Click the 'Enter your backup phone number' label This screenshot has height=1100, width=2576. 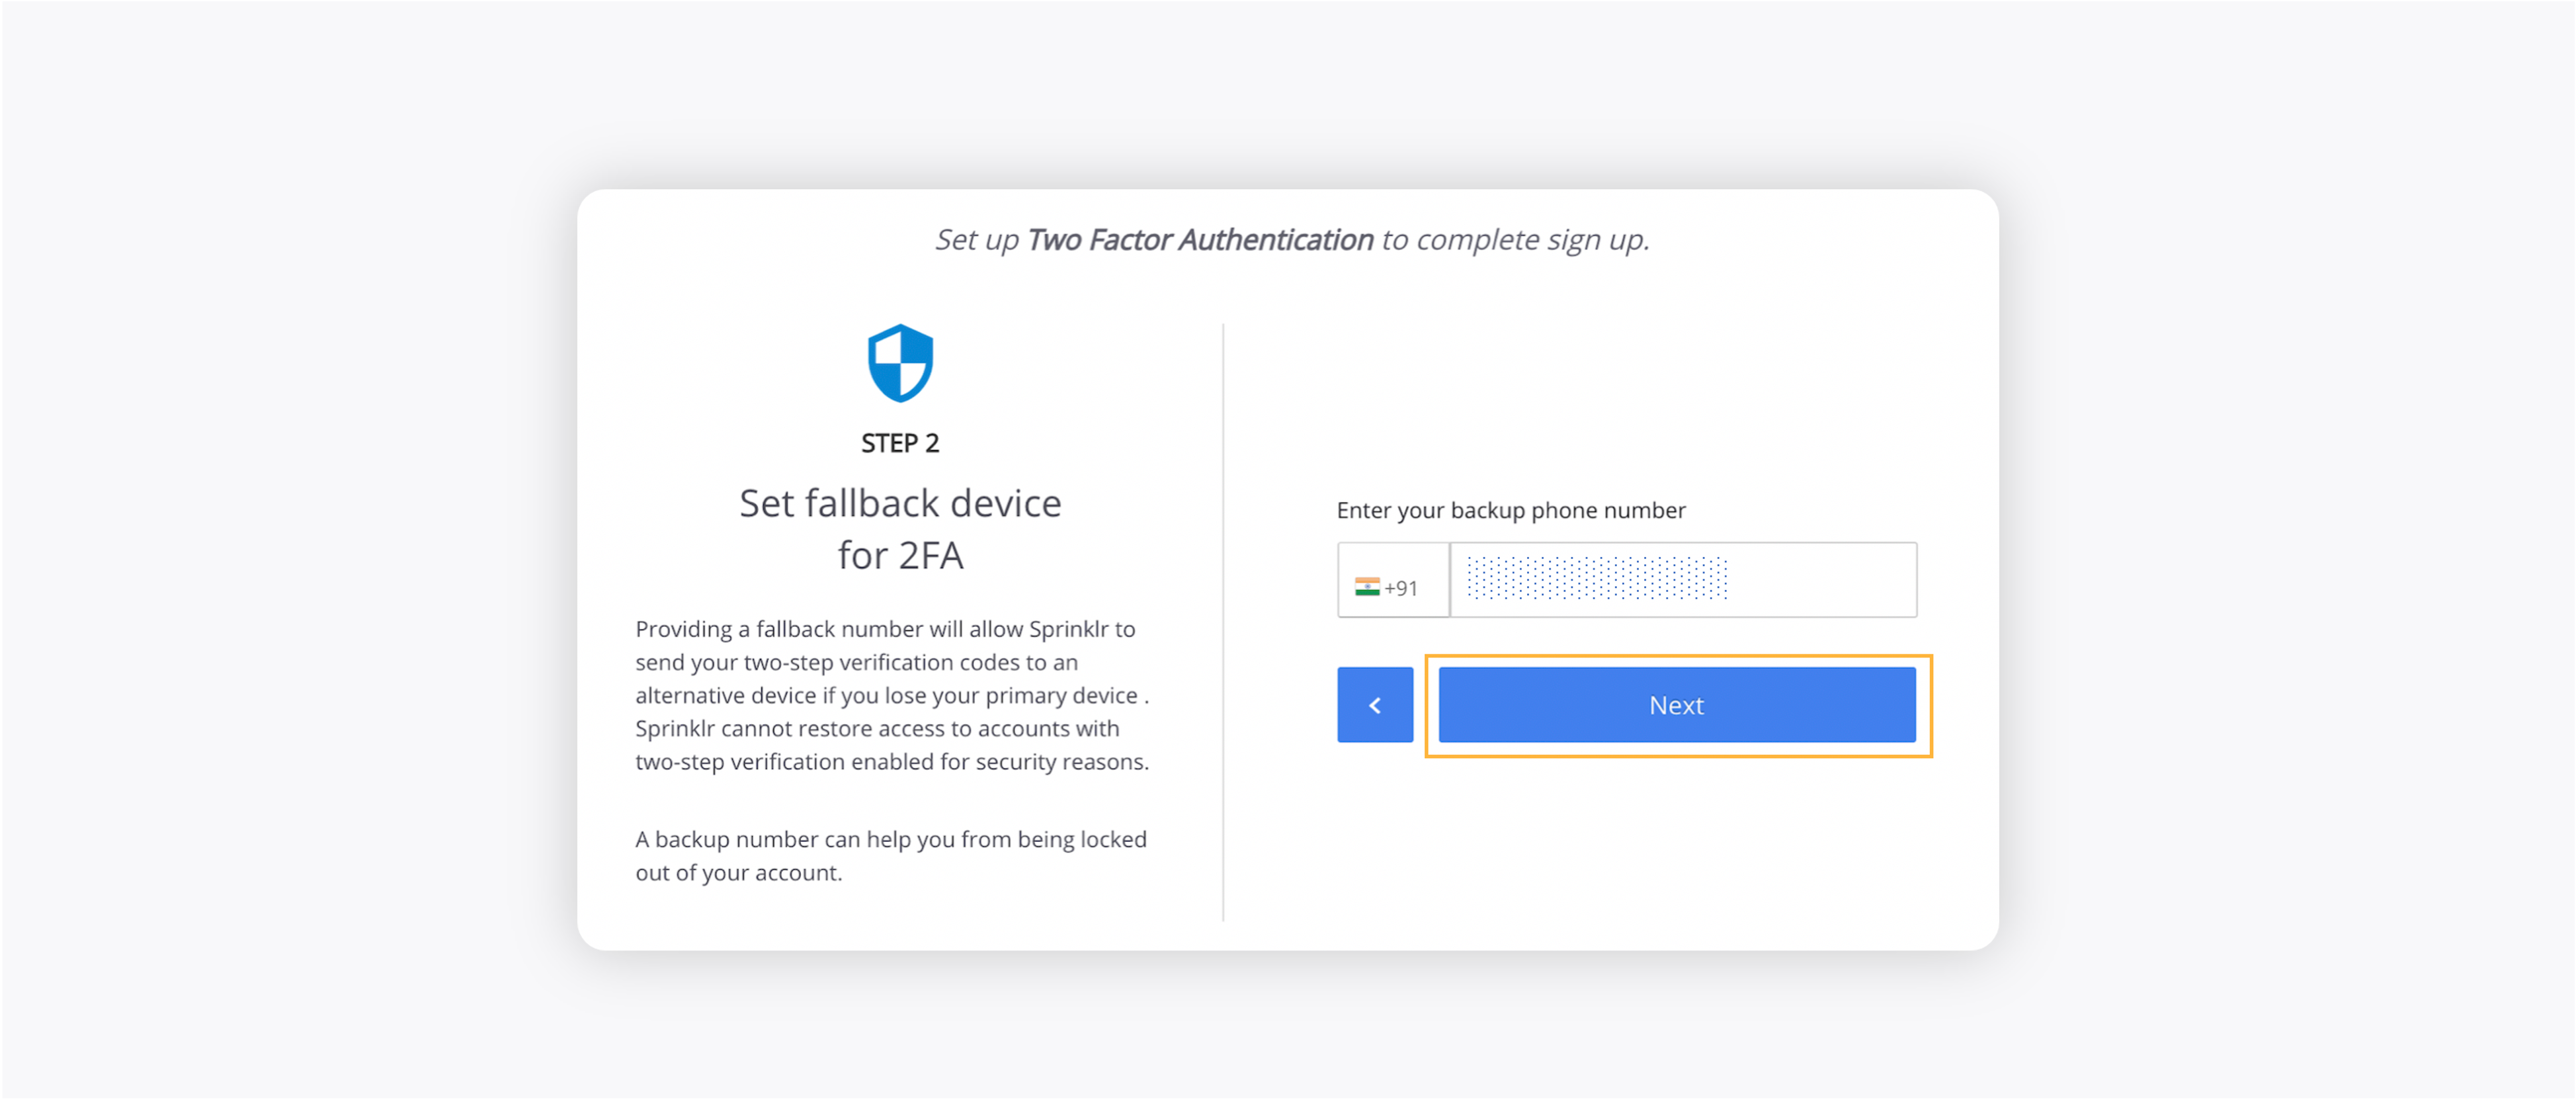coord(1510,510)
